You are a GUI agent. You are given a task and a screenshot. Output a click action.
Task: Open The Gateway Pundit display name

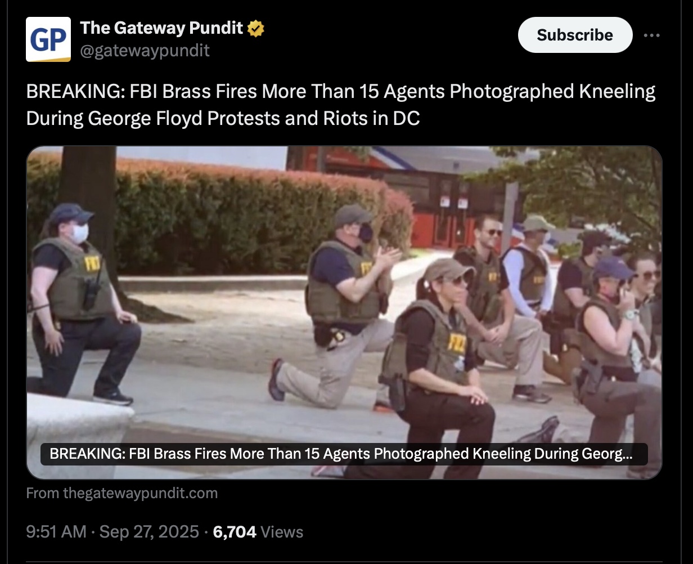click(162, 28)
